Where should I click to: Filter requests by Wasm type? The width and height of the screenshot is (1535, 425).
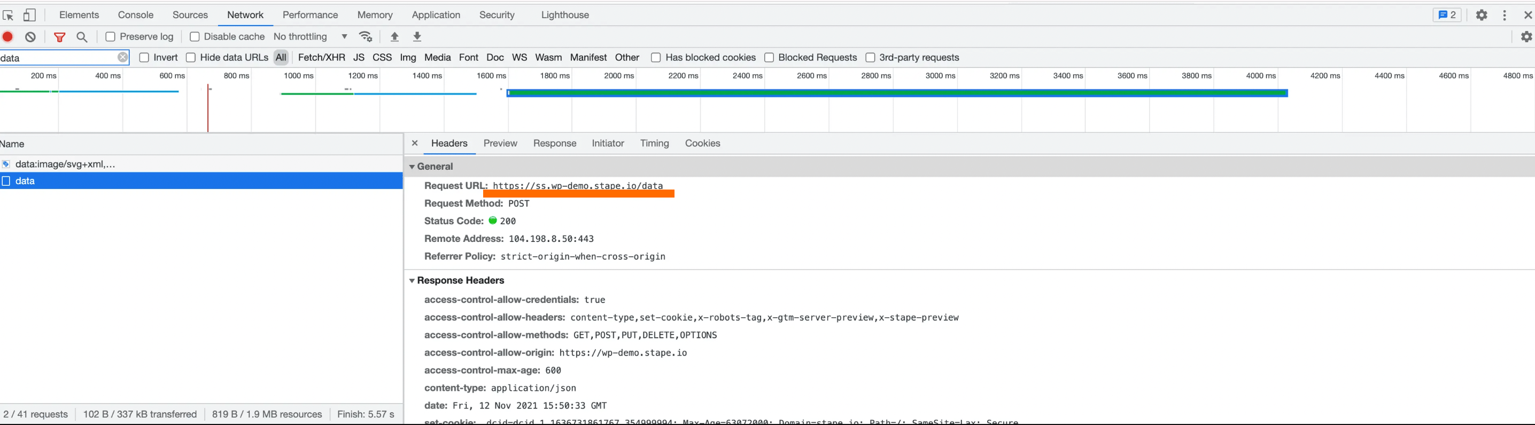[x=548, y=57]
